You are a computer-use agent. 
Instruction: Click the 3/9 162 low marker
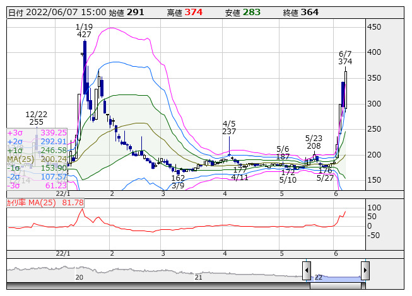click(178, 182)
